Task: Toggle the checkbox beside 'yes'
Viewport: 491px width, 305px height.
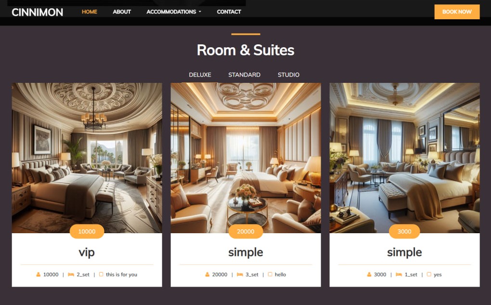Action: (429, 274)
